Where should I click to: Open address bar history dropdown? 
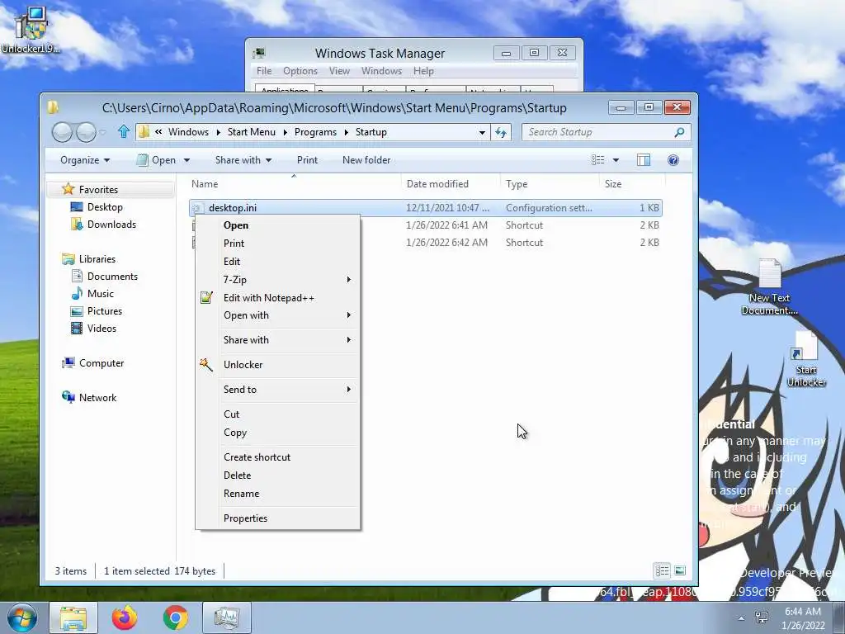(x=482, y=132)
